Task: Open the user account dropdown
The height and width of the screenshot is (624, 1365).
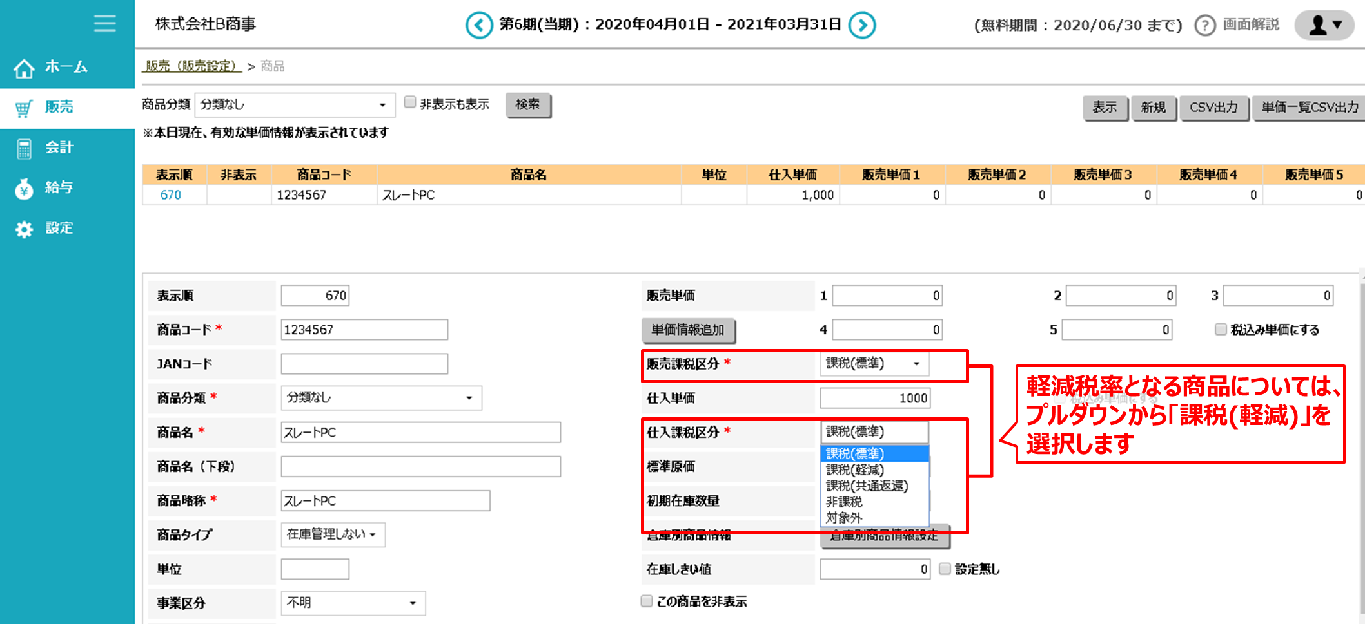Action: [x=1326, y=25]
